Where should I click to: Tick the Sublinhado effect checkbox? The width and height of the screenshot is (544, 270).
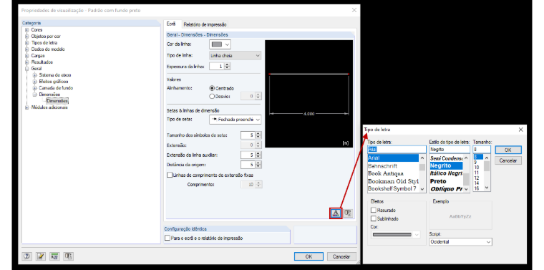coord(374,219)
